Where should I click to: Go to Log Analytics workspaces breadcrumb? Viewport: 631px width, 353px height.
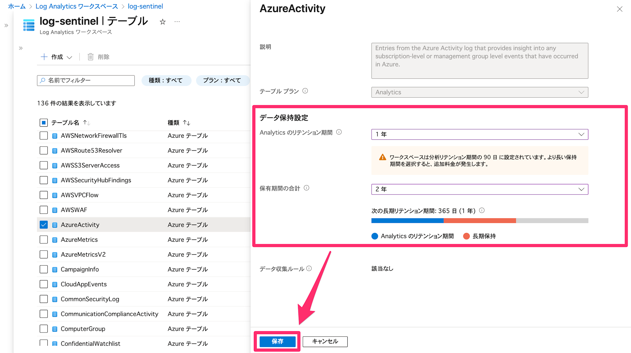pos(77,6)
